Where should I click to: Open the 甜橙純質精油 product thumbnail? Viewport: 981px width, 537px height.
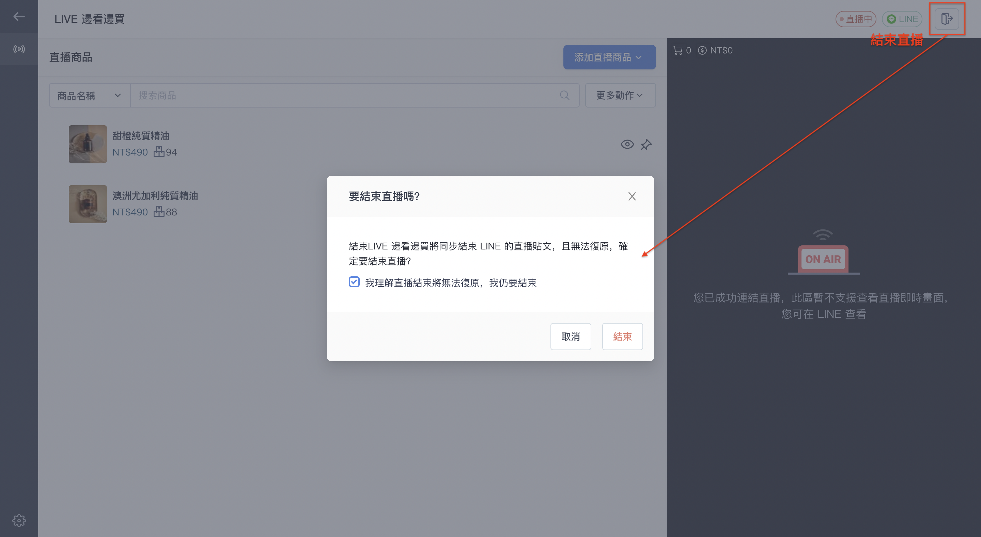point(88,144)
